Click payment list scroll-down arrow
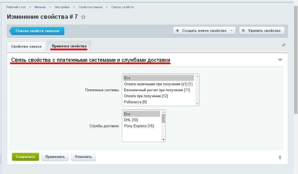Image resolution: width=298 pixels, height=174 pixels. 197,104
